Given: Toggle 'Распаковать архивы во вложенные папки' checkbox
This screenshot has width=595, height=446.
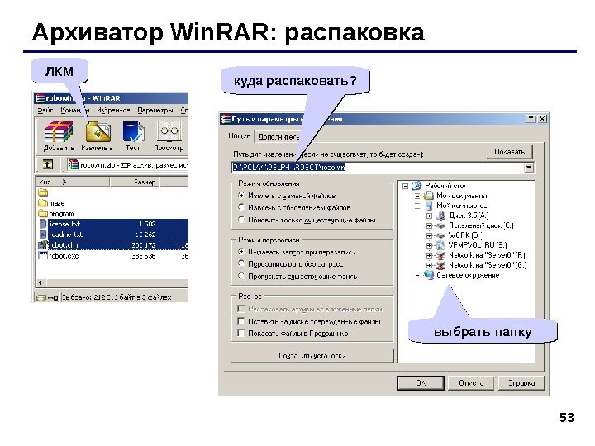Looking at the screenshot, I should point(241,309).
